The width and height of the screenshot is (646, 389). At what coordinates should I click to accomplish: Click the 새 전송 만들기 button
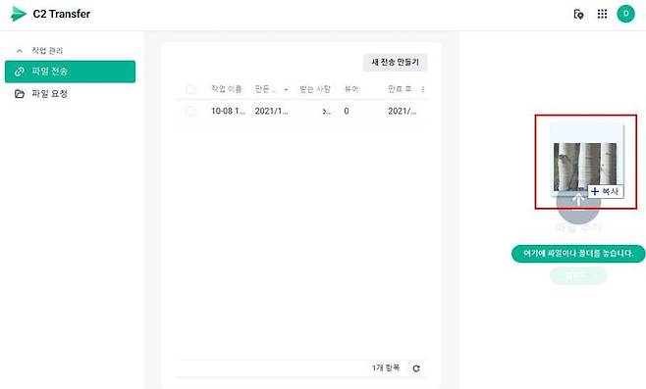point(395,62)
